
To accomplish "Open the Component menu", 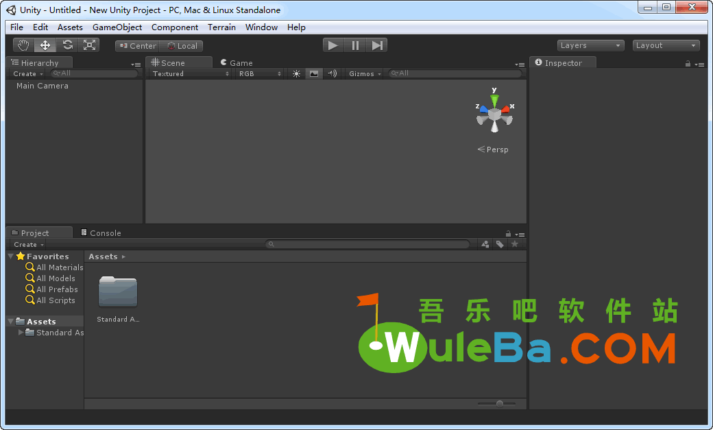I will tap(175, 27).
